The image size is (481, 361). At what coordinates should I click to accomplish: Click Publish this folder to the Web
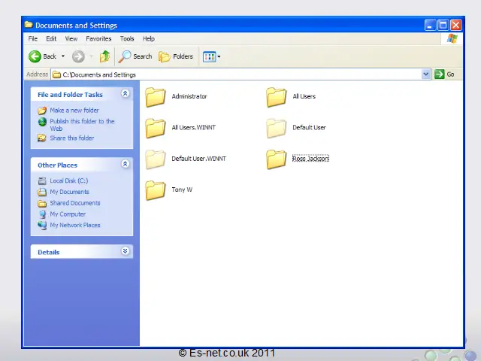pyautogui.click(x=82, y=125)
